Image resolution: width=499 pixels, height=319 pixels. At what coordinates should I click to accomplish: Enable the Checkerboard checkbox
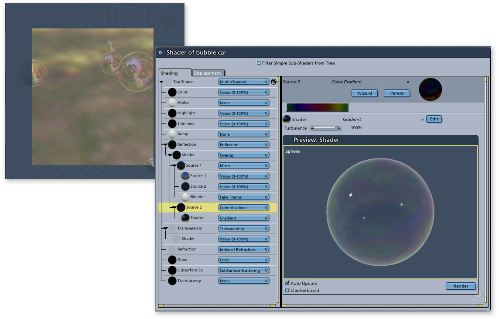[x=287, y=290]
